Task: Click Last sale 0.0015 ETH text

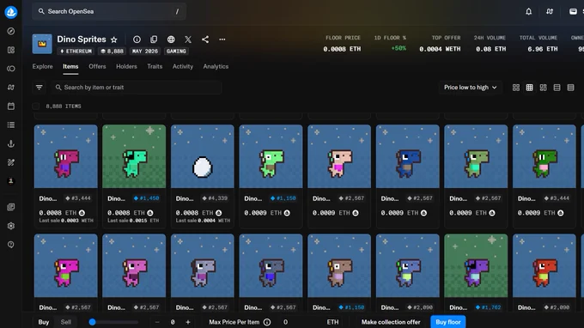Action: coord(133,221)
